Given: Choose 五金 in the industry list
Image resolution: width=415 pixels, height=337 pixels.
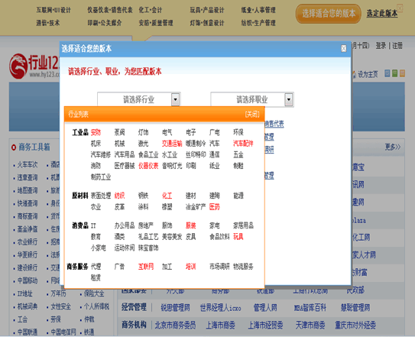Looking at the screenshot, I should (x=238, y=155).
